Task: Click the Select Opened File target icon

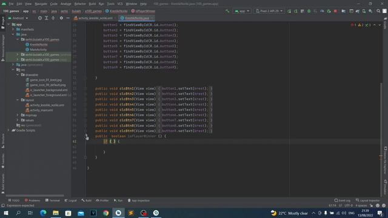Action: [40, 18]
